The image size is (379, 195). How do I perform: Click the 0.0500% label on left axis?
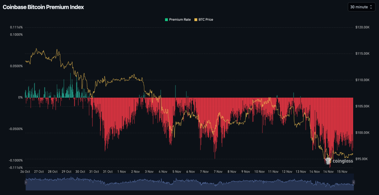[16, 66]
